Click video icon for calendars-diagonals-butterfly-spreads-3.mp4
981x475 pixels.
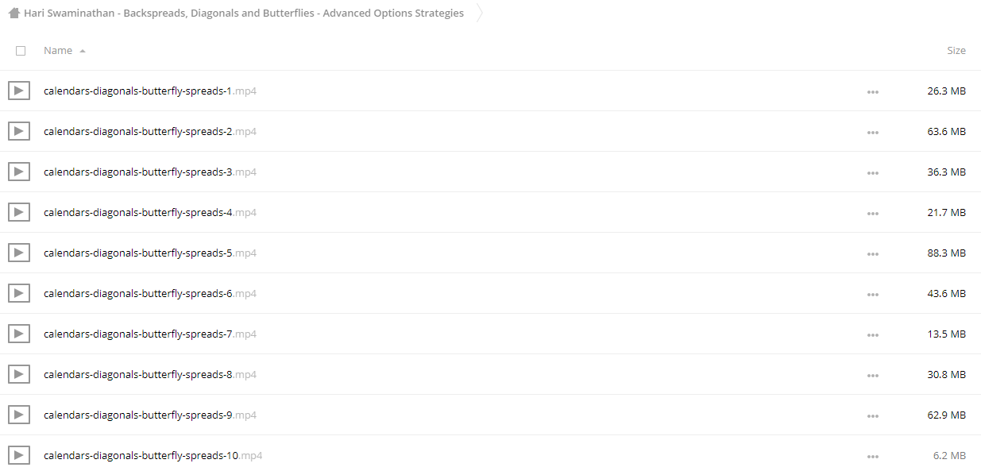[x=19, y=172]
